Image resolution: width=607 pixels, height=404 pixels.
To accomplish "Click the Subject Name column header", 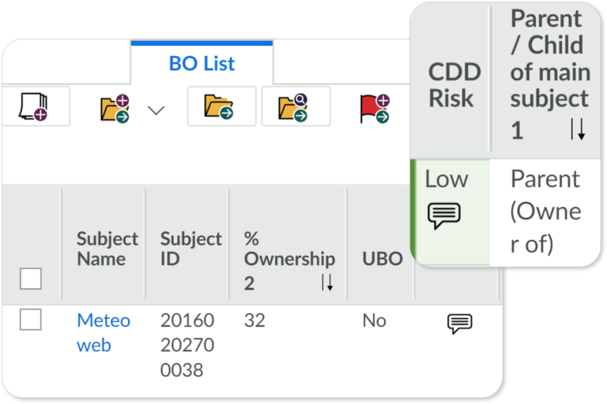I will pyautogui.click(x=107, y=249).
